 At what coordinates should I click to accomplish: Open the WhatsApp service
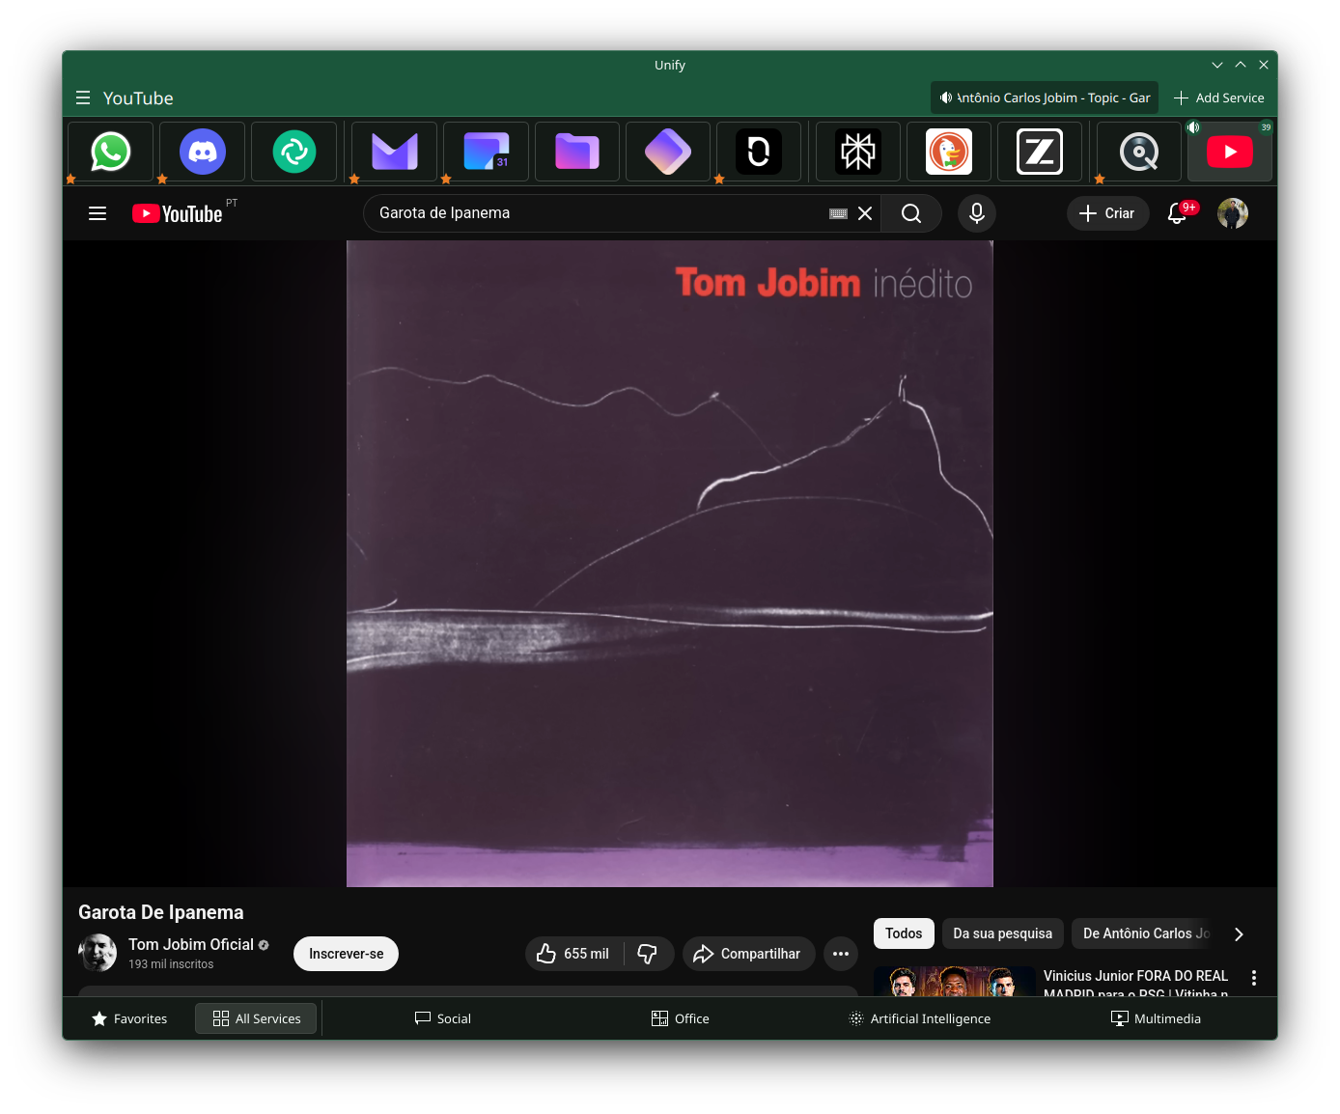(111, 152)
